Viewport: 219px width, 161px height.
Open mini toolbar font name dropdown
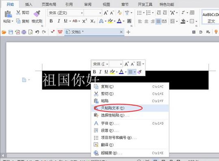click(107, 64)
